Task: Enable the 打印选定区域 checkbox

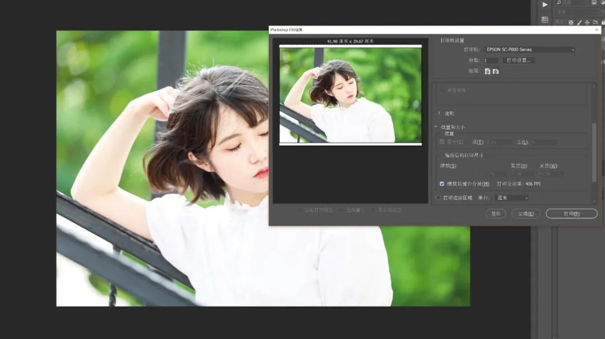Action: coord(439,197)
